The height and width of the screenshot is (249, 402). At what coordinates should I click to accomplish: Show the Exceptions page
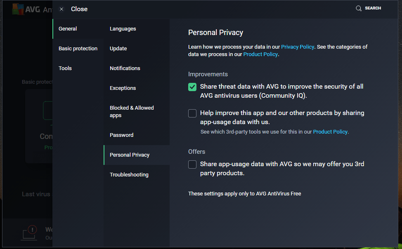coord(123,88)
